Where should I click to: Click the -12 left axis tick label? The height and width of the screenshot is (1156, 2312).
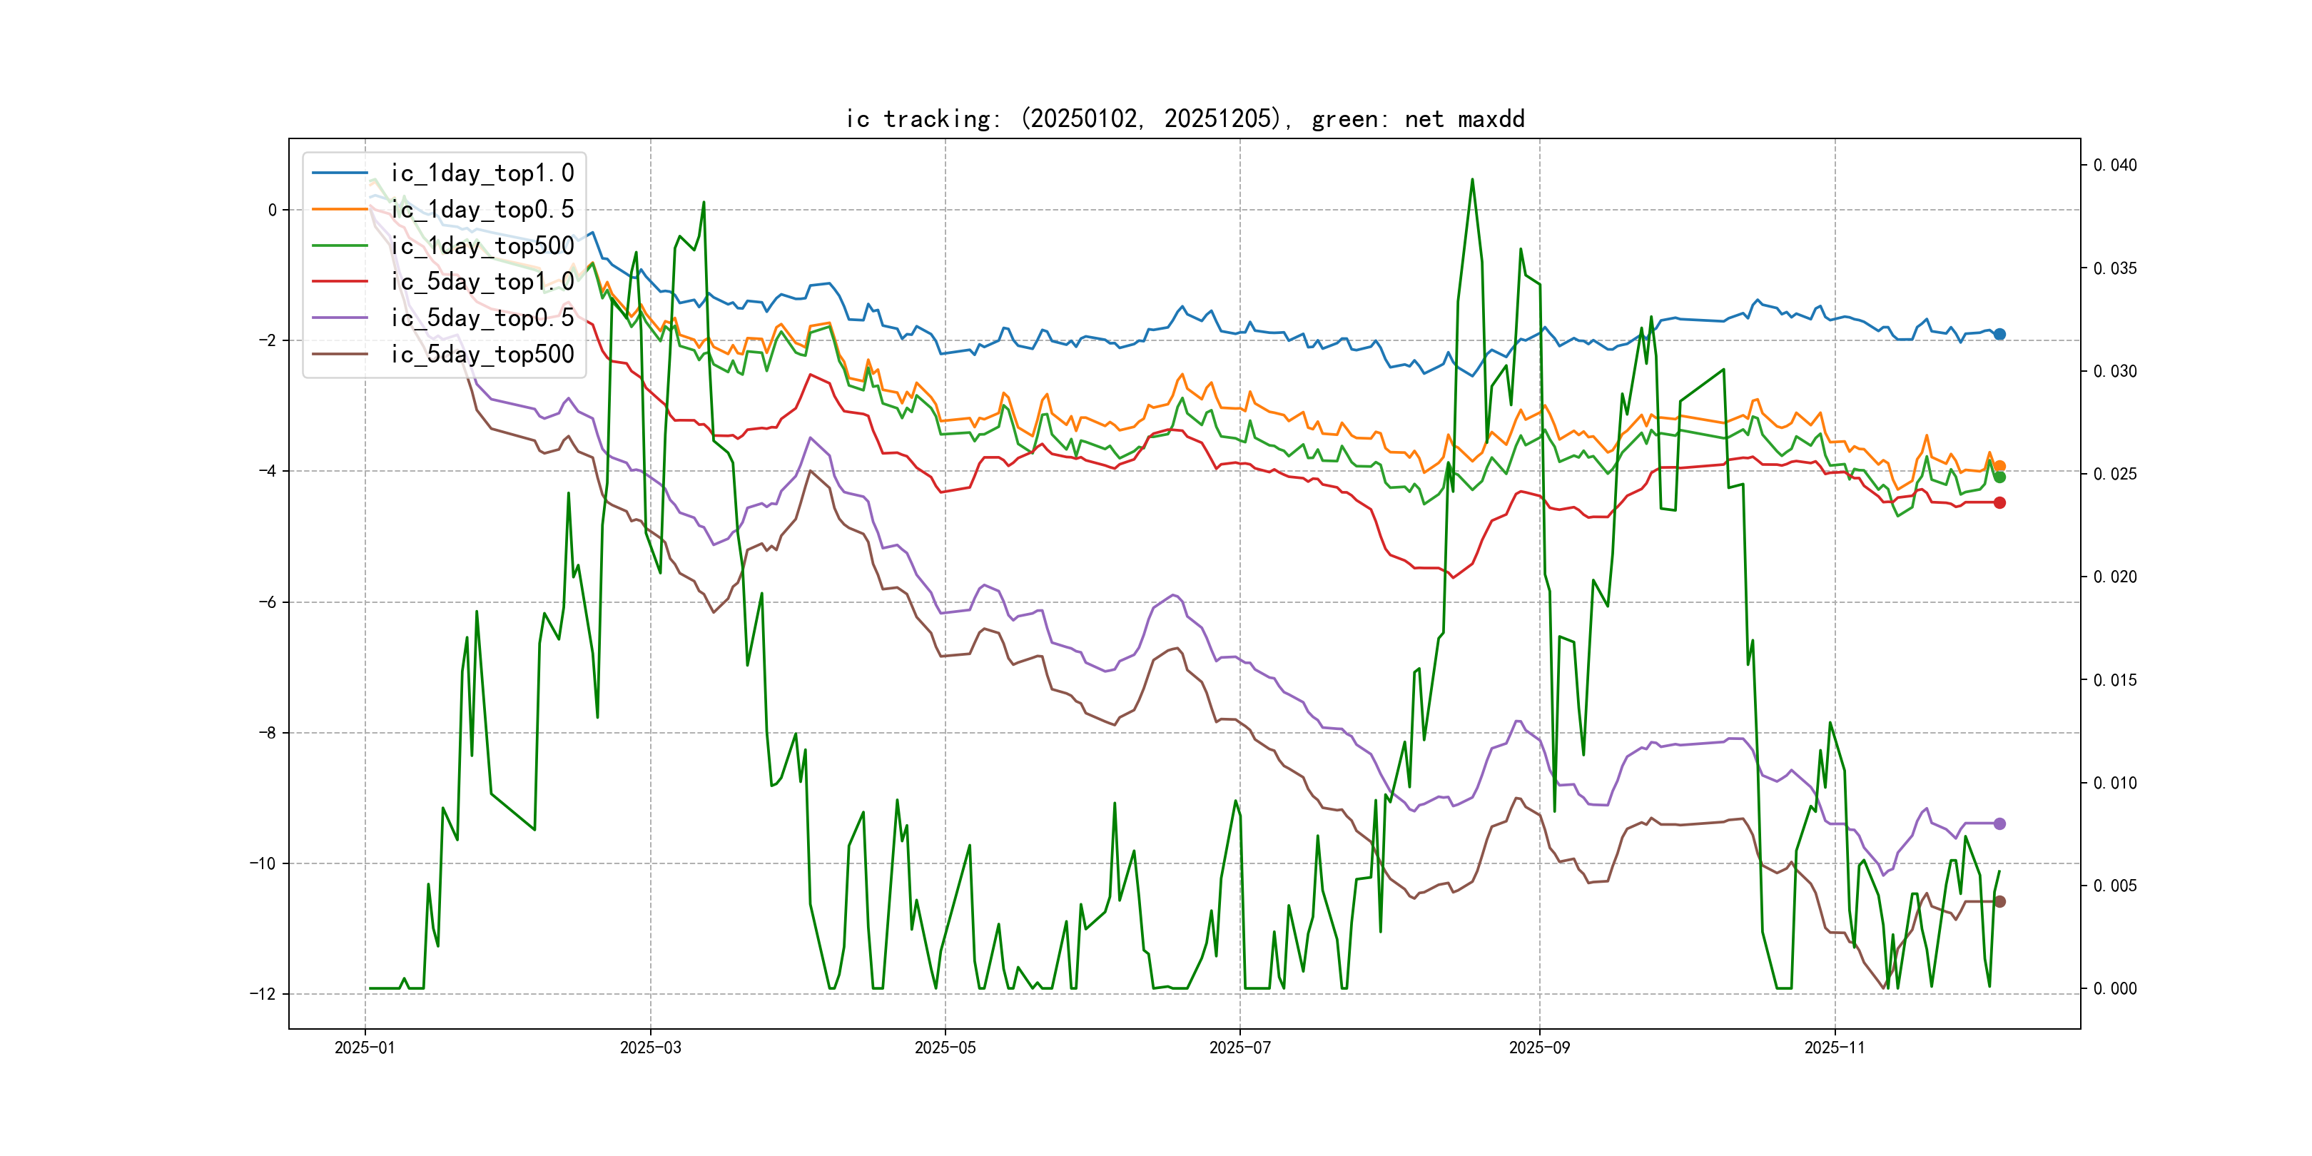tap(264, 993)
